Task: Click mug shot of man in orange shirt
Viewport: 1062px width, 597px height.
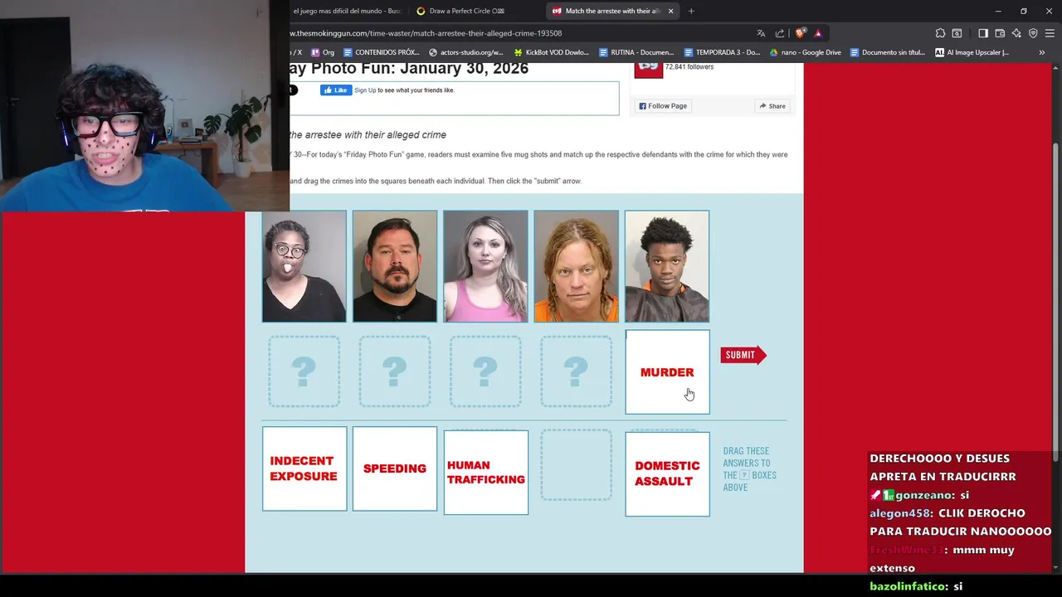Action: click(x=667, y=266)
